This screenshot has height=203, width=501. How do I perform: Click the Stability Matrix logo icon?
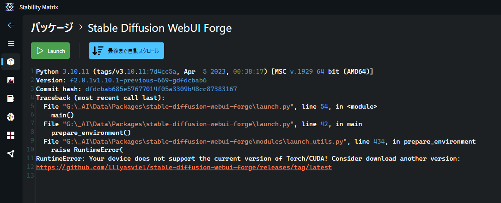[10, 7]
